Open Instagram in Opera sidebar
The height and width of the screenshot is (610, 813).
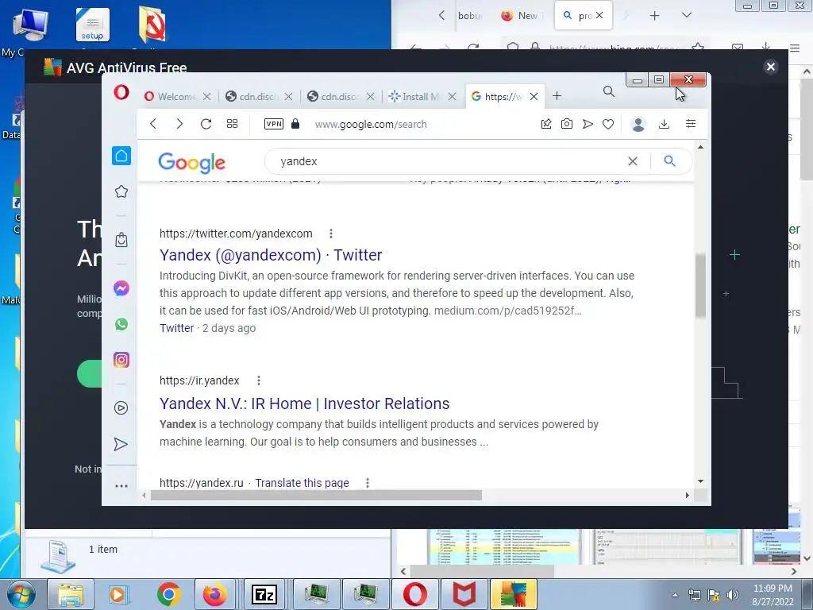coord(121,360)
